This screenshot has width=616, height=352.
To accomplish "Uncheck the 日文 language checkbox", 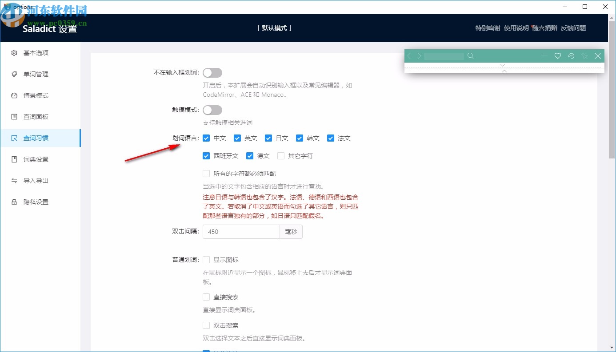I will 268,138.
